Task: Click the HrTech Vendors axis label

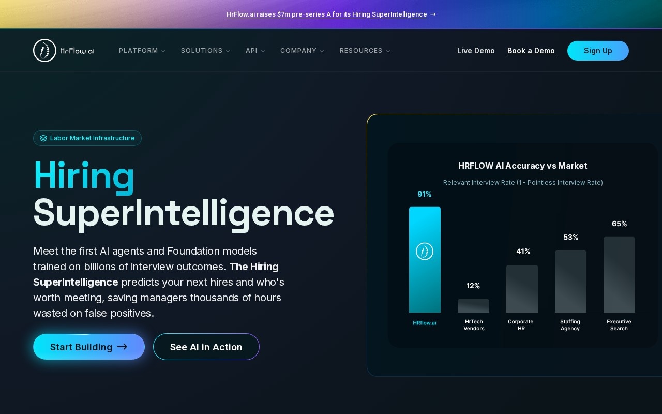Action: 474,325
